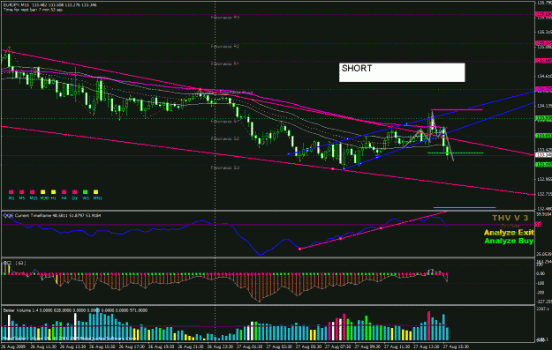The height and width of the screenshot is (350, 552).
Task: Click the yellow square above M30
Action: point(42,192)
